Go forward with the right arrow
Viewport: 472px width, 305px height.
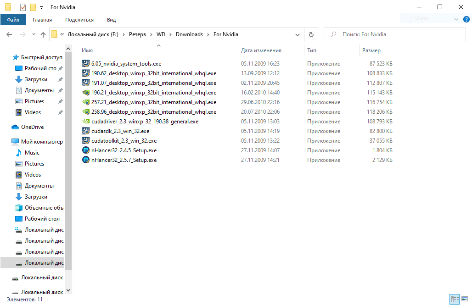pos(22,34)
